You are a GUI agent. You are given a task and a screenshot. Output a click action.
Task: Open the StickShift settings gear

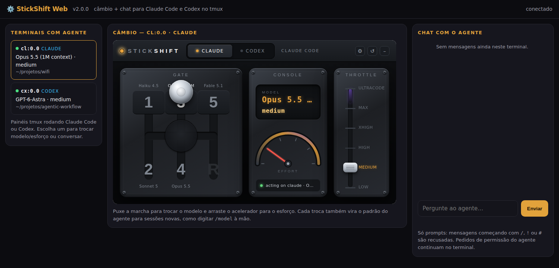[x=360, y=51]
